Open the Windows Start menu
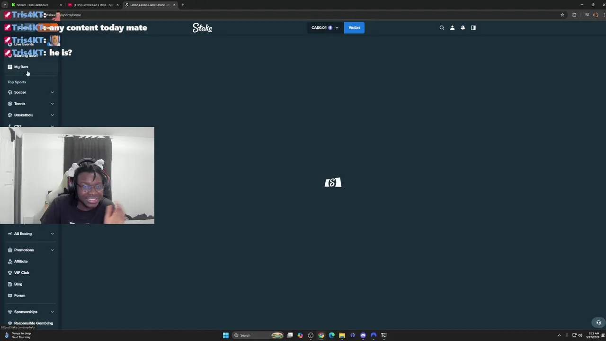 [226, 335]
